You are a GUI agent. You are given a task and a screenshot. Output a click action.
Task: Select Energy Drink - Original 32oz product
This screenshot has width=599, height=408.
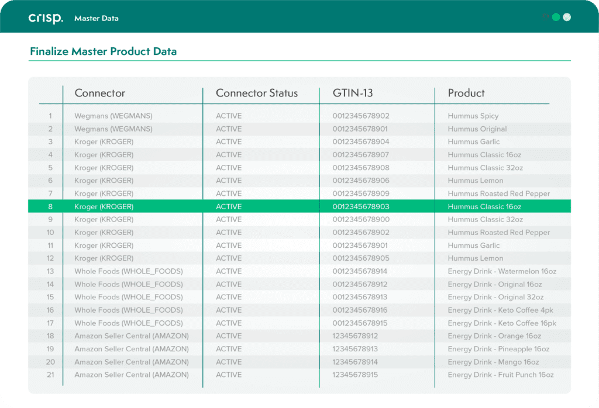[495, 297]
